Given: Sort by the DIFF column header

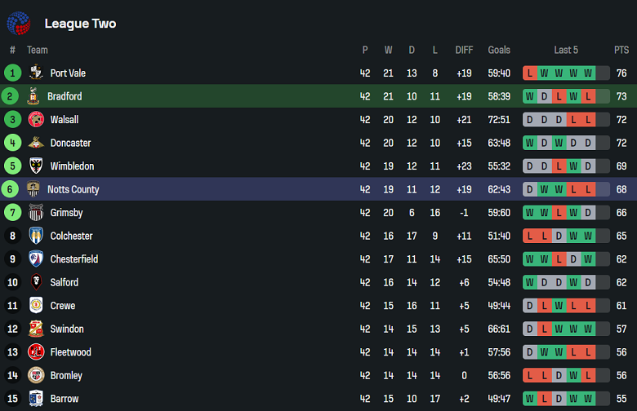Looking at the screenshot, I should [x=464, y=50].
